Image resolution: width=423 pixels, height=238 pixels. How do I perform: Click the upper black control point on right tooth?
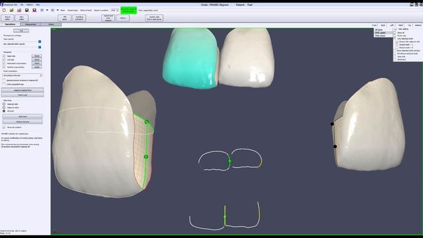click(332, 124)
